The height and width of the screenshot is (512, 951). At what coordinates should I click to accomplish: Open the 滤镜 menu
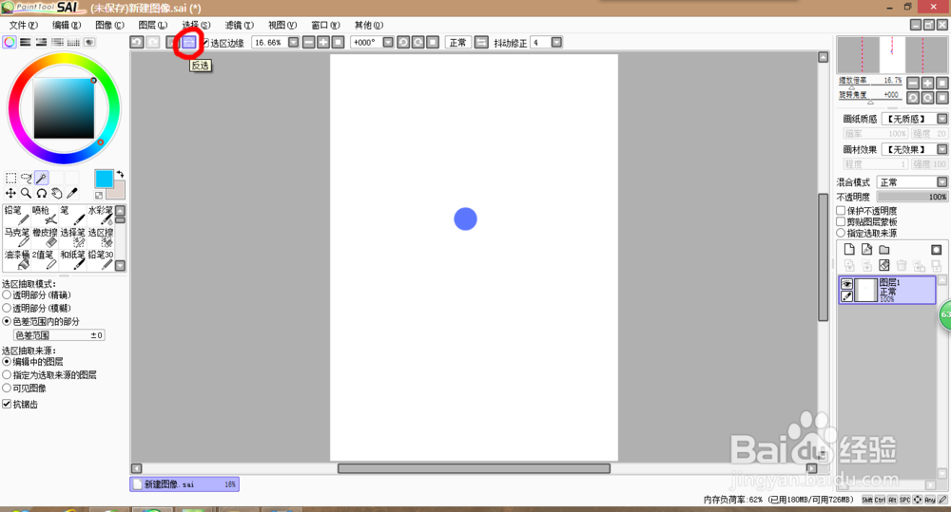pos(240,25)
